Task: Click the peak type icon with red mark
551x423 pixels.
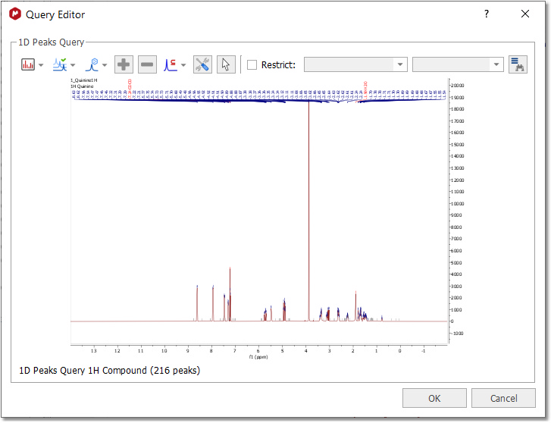Action: click(x=171, y=64)
